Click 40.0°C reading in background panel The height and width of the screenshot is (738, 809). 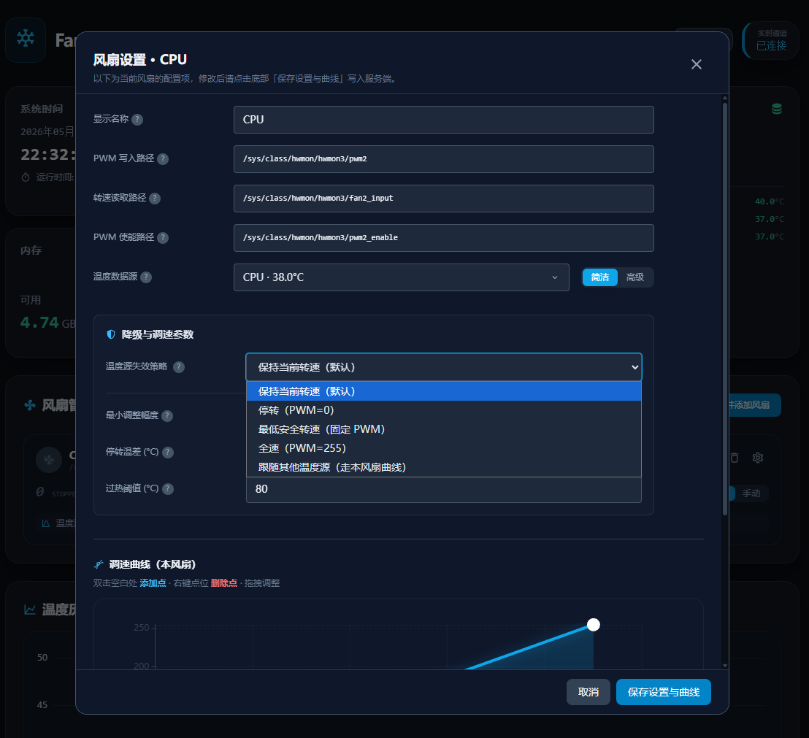pos(770,201)
